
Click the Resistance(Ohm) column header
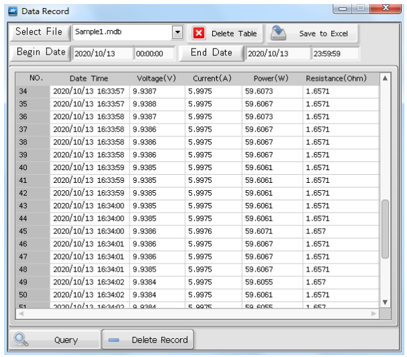[336, 79]
